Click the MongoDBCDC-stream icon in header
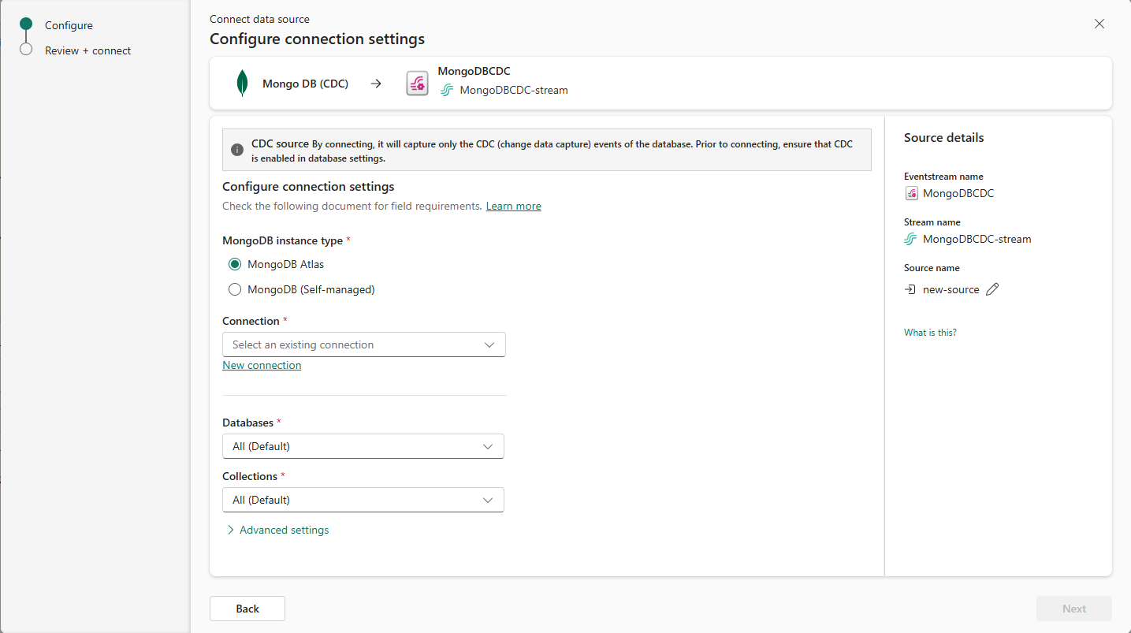This screenshot has height=633, width=1131. (447, 90)
